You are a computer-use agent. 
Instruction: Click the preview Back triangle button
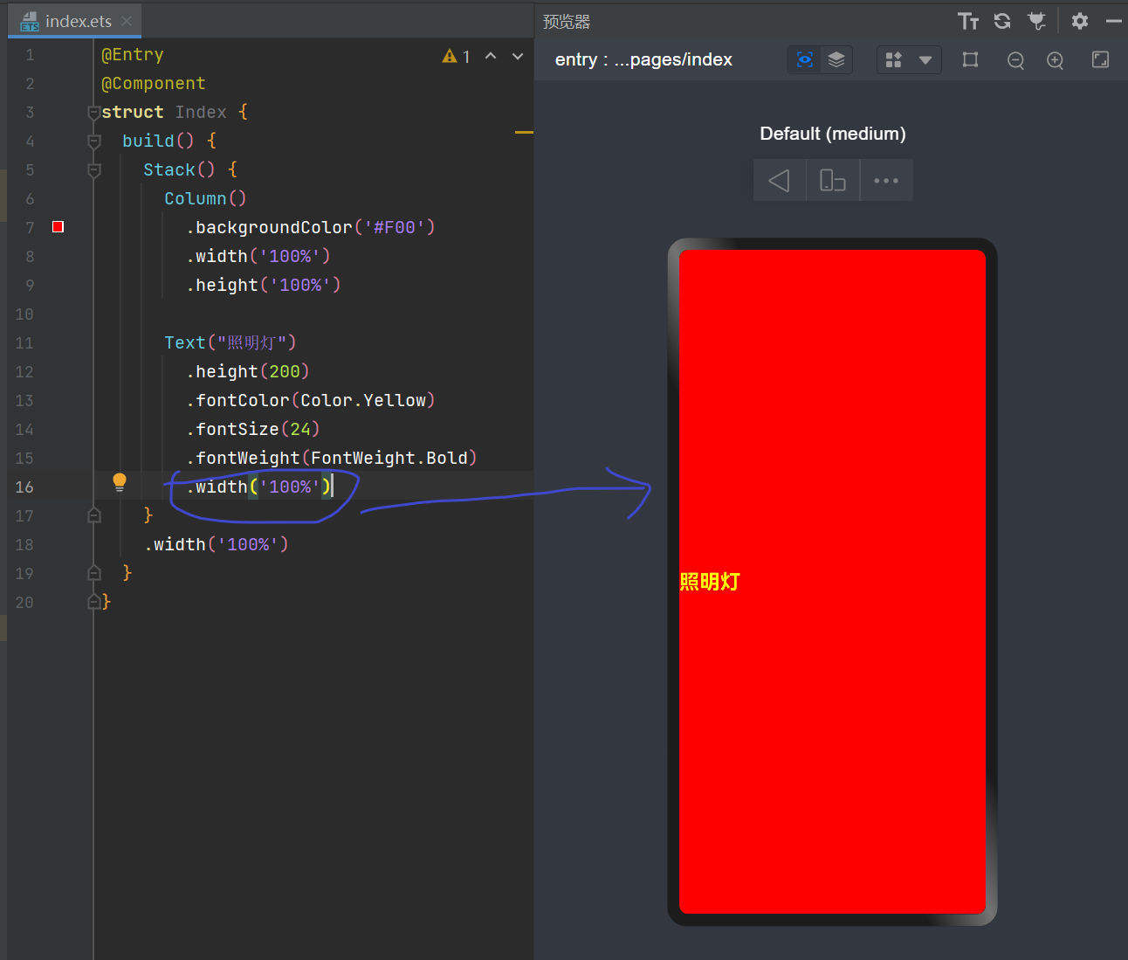click(780, 180)
